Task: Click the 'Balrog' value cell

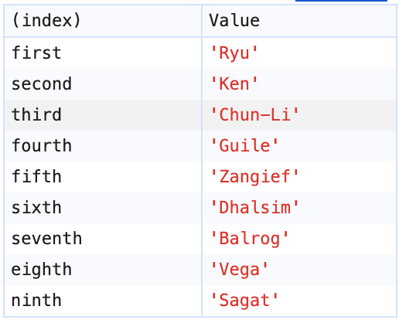Action: pos(299,239)
